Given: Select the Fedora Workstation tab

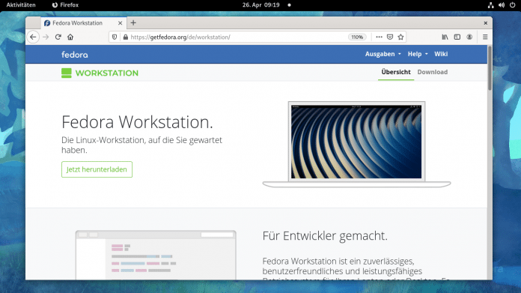Looking at the screenshot, I should (83, 23).
